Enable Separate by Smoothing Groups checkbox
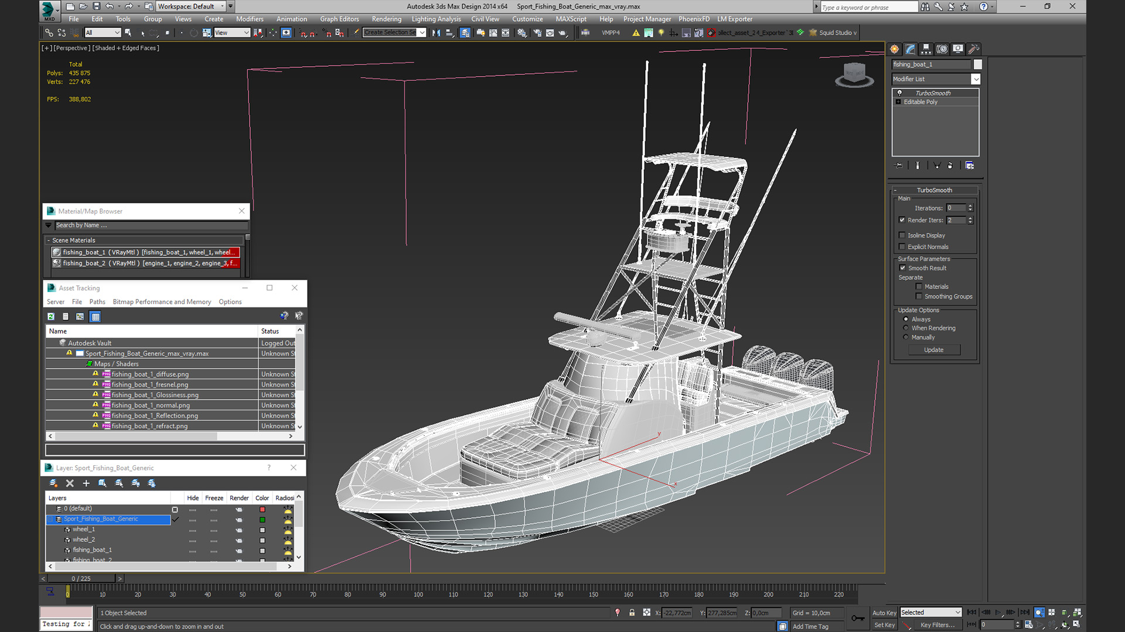The height and width of the screenshot is (632, 1125). tap(919, 297)
